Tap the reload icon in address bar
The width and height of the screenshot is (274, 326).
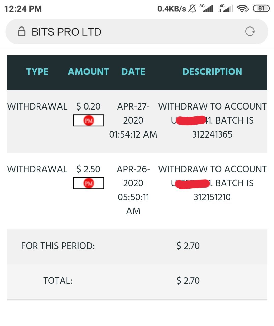pyautogui.click(x=250, y=32)
